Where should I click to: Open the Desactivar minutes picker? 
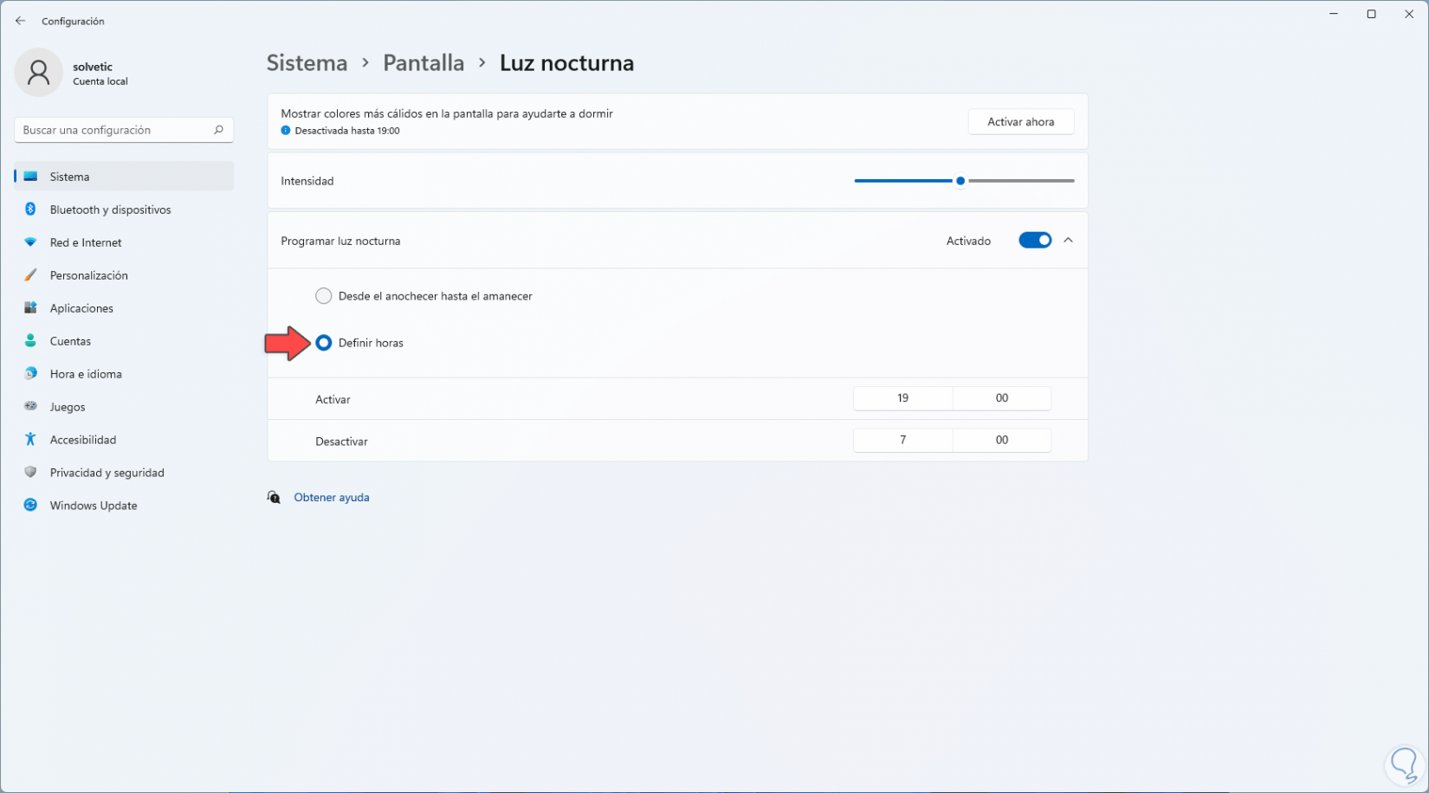coord(1002,440)
